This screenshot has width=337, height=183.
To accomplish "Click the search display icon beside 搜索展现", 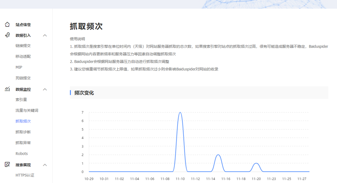I will click(x=7, y=164).
